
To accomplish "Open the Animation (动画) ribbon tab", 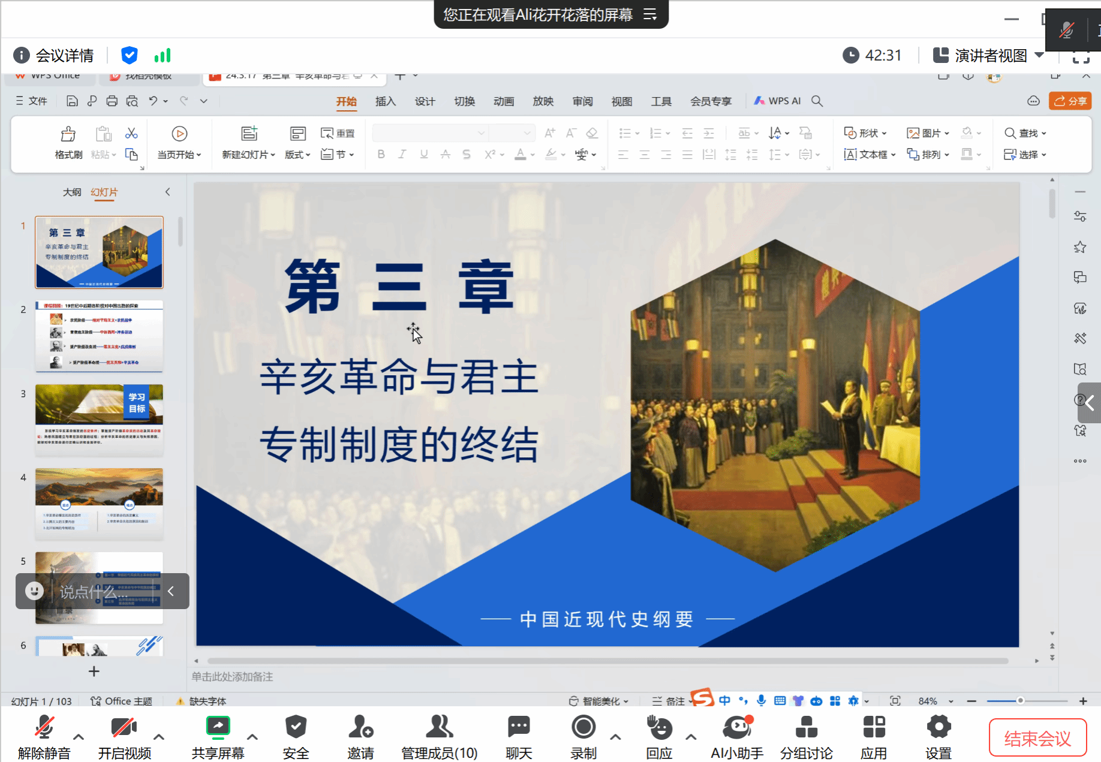I will click(503, 101).
